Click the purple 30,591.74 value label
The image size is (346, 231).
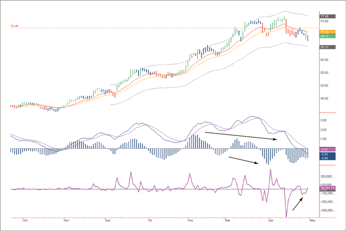tap(328, 188)
